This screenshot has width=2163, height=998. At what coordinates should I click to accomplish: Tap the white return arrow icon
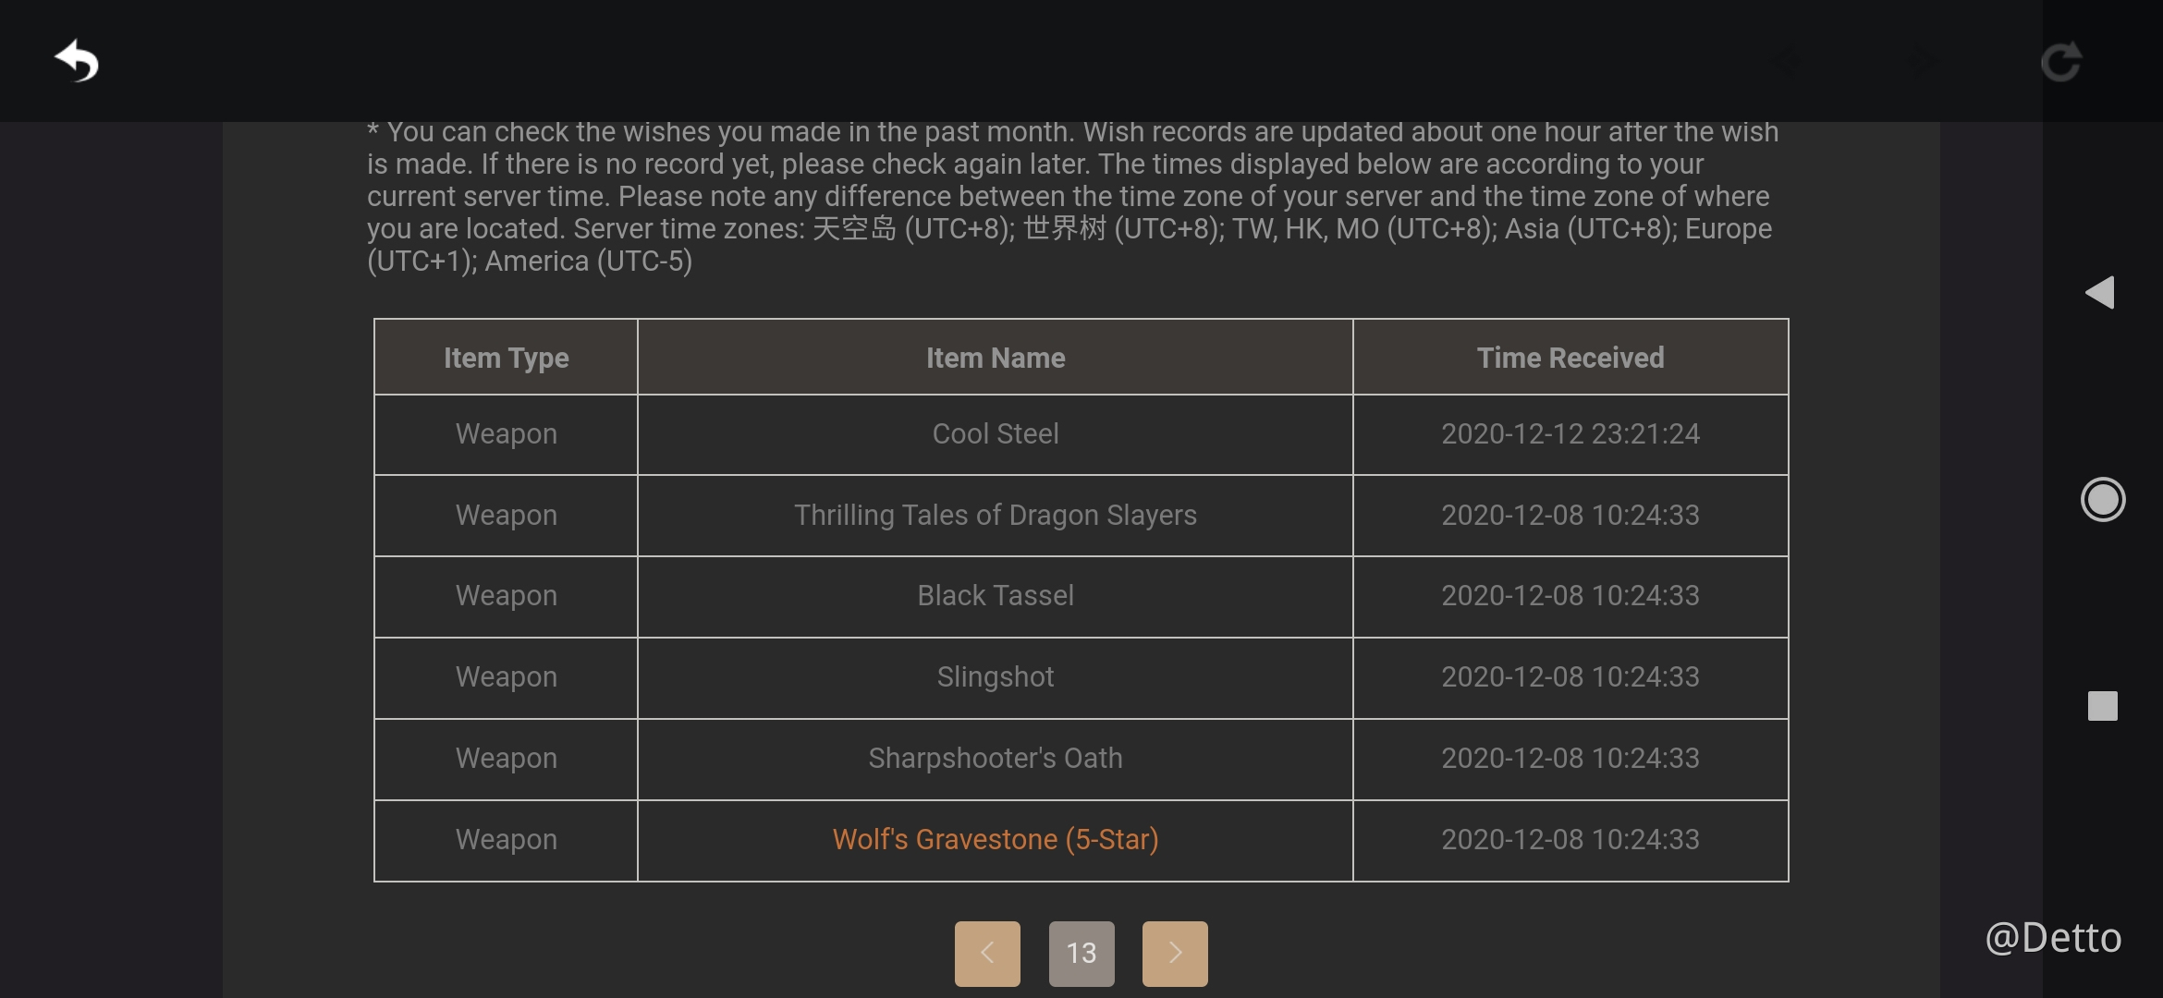coord(77,62)
